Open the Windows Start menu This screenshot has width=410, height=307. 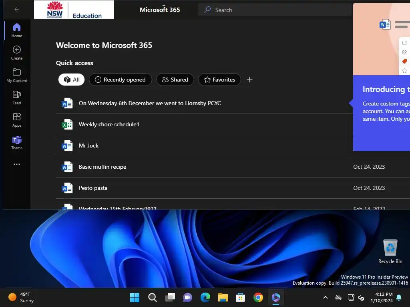135,297
